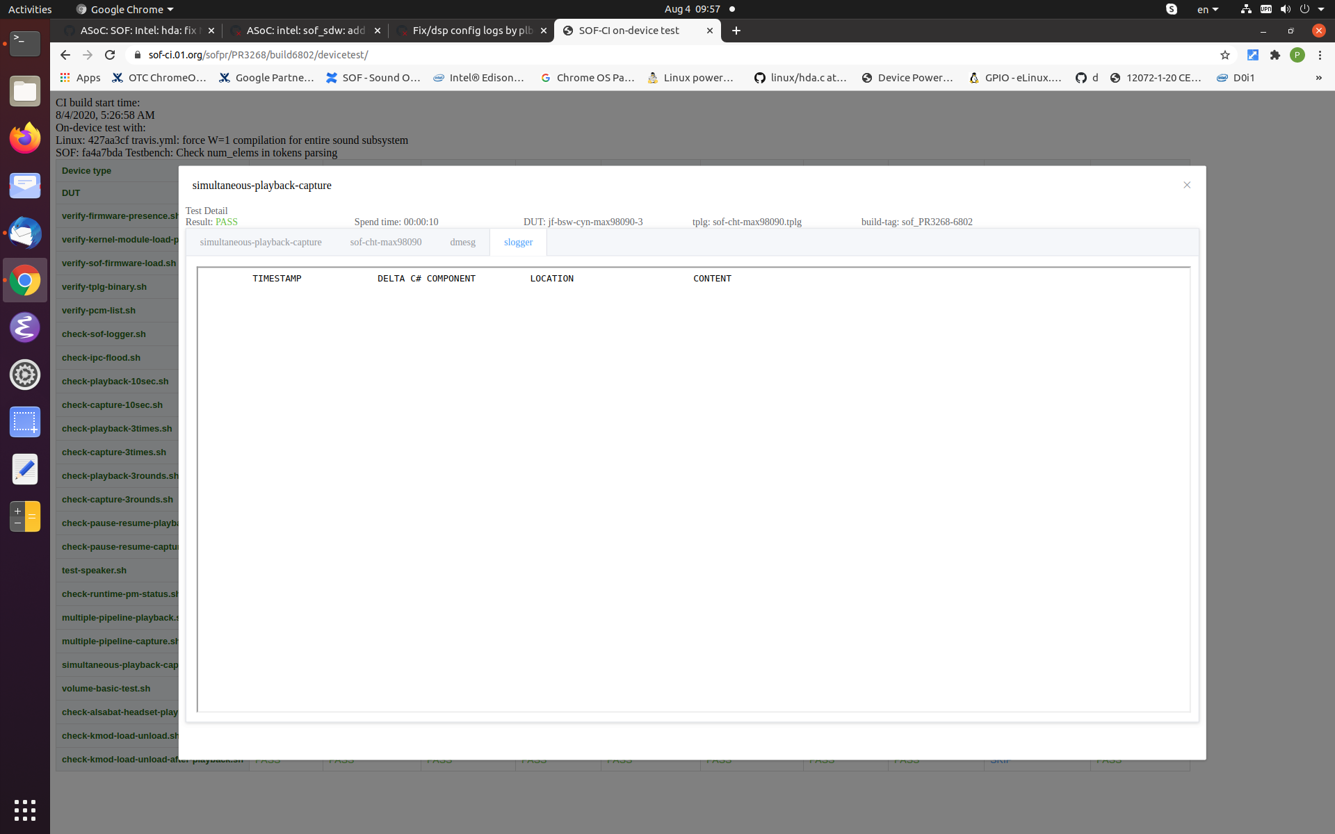This screenshot has height=834, width=1335.
Task: Open 12072-1-20 CE... bookmark
Action: click(1156, 78)
